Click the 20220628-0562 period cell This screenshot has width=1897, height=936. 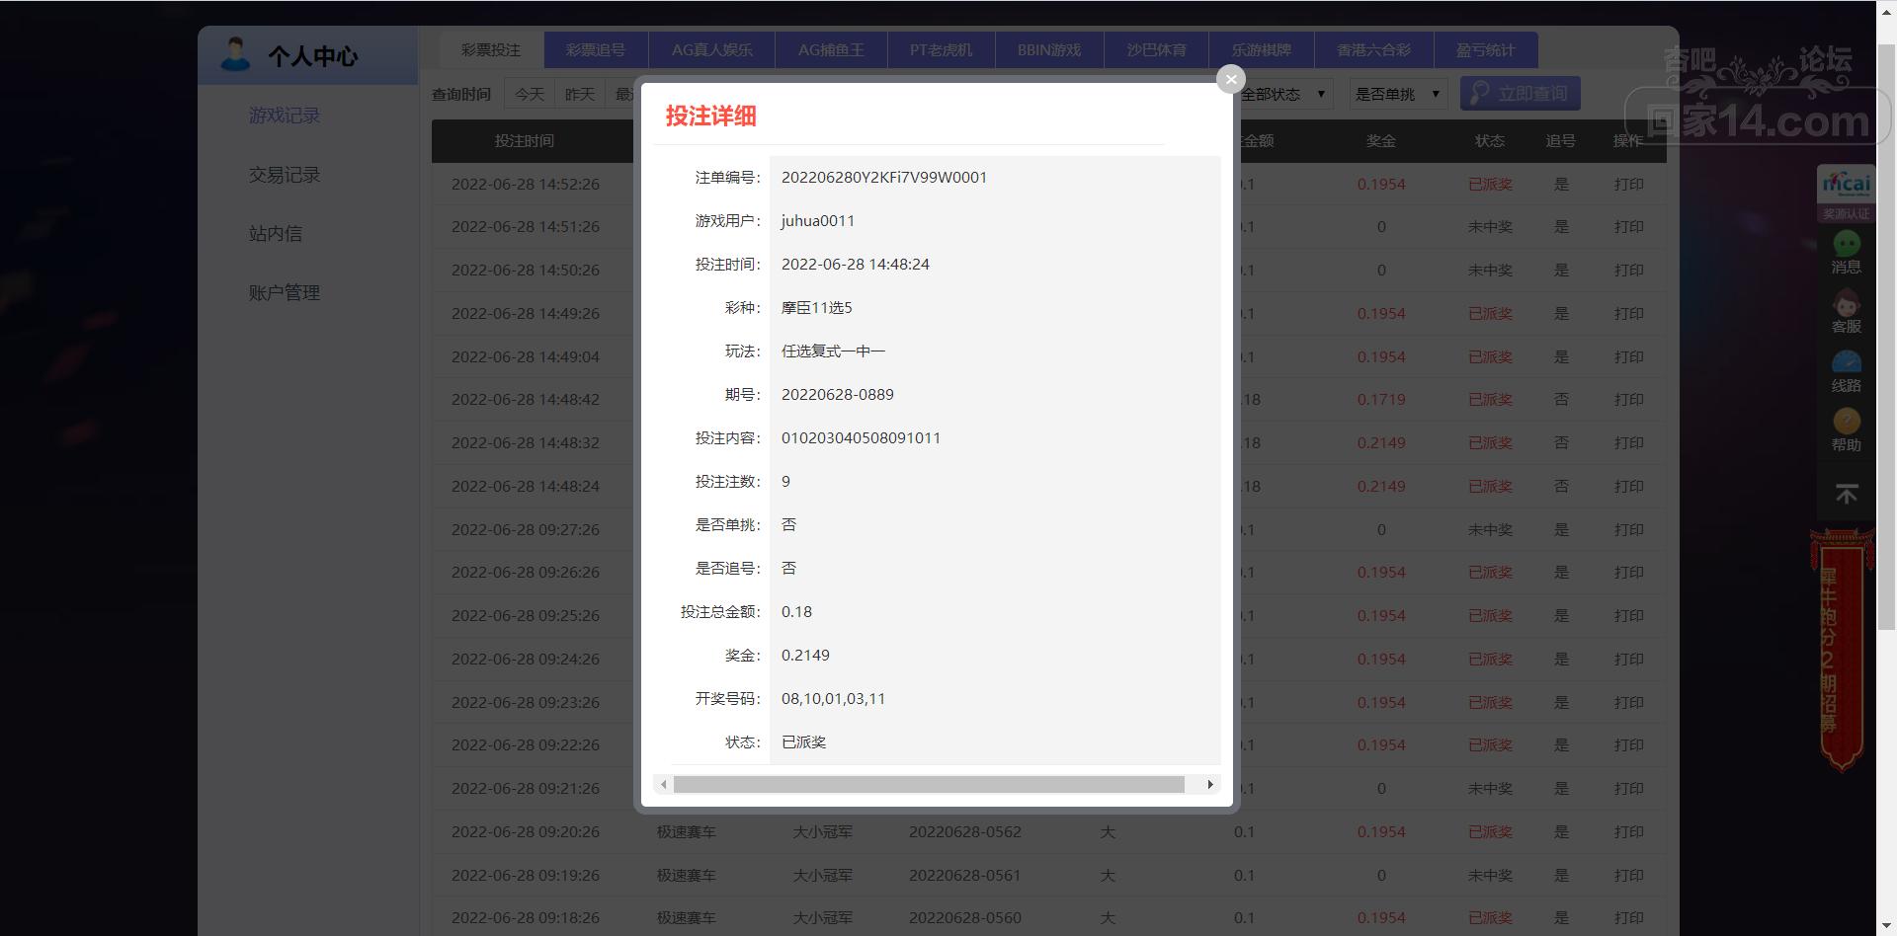pyautogui.click(x=965, y=832)
